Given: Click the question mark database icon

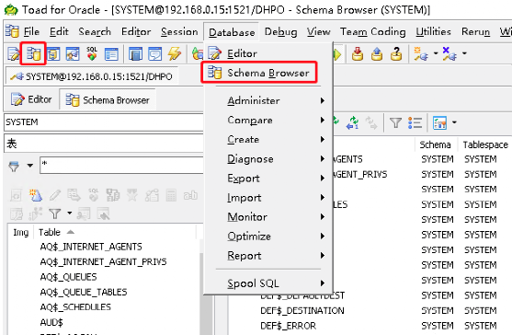Looking at the screenshot, I should 396,54.
